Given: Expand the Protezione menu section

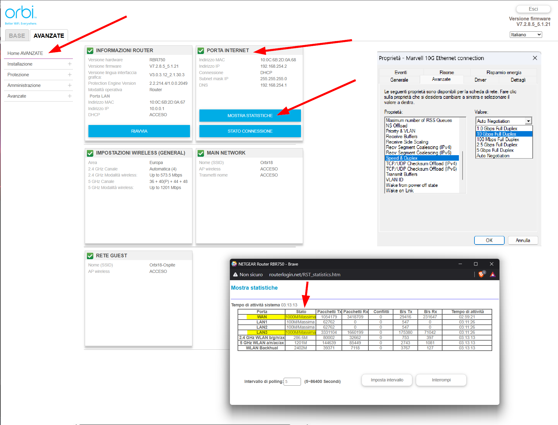Looking at the screenshot, I should point(70,75).
